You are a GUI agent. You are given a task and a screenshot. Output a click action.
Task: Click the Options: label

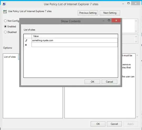(8, 48)
